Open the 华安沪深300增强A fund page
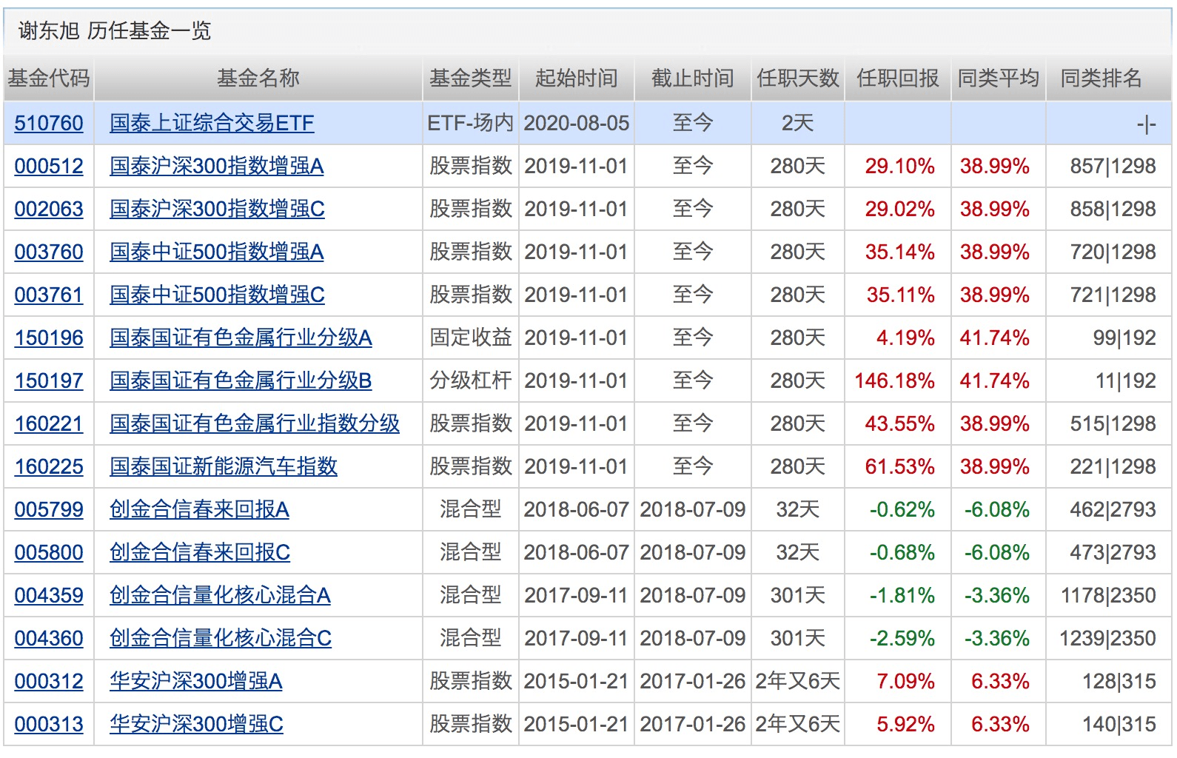1177x758 pixels. (196, 681)
